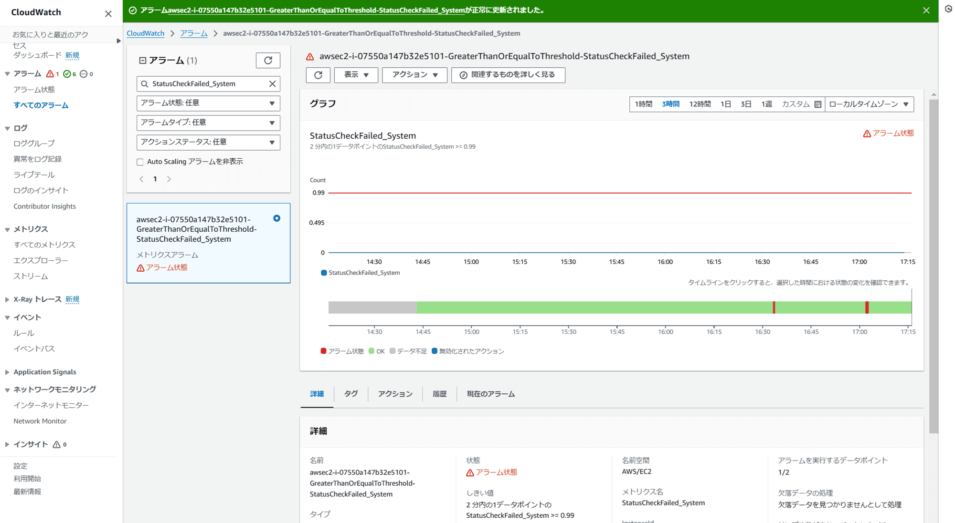955x523 pixels.
Task: Switch to the 履歴 tab
Action: pyautogui.click(x=440, y=394)
